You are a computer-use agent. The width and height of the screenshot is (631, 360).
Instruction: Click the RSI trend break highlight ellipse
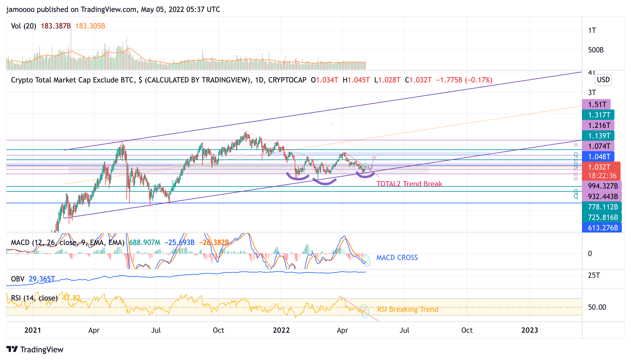tap(365, 311)
